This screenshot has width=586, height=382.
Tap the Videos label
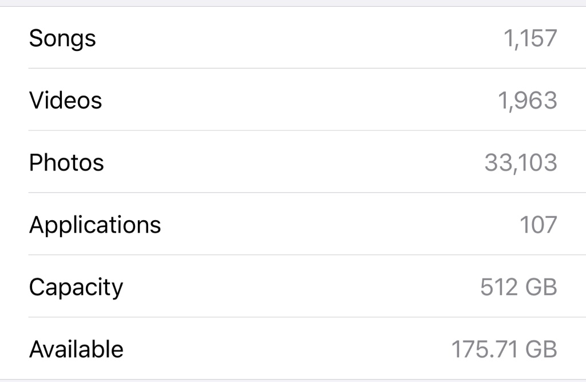pyautogui.click(x=65, y=100)
